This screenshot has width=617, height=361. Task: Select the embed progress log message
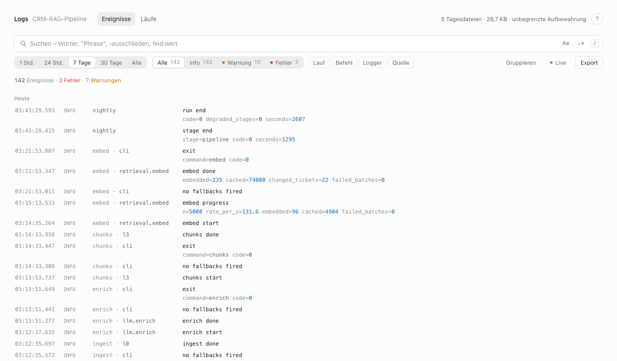(206, 203)
